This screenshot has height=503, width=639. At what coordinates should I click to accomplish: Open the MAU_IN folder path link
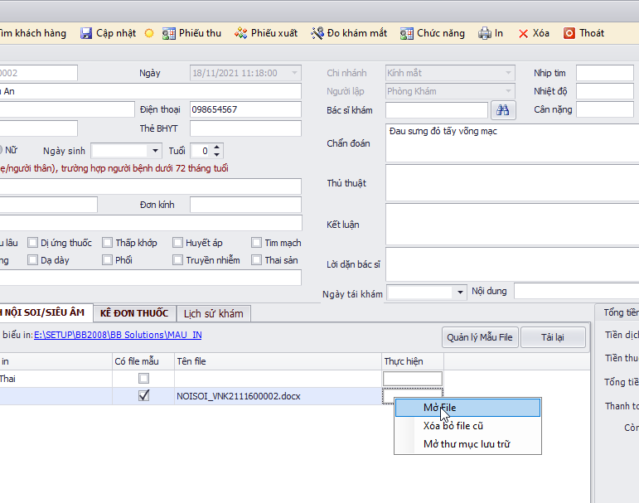tap(118, 335)
